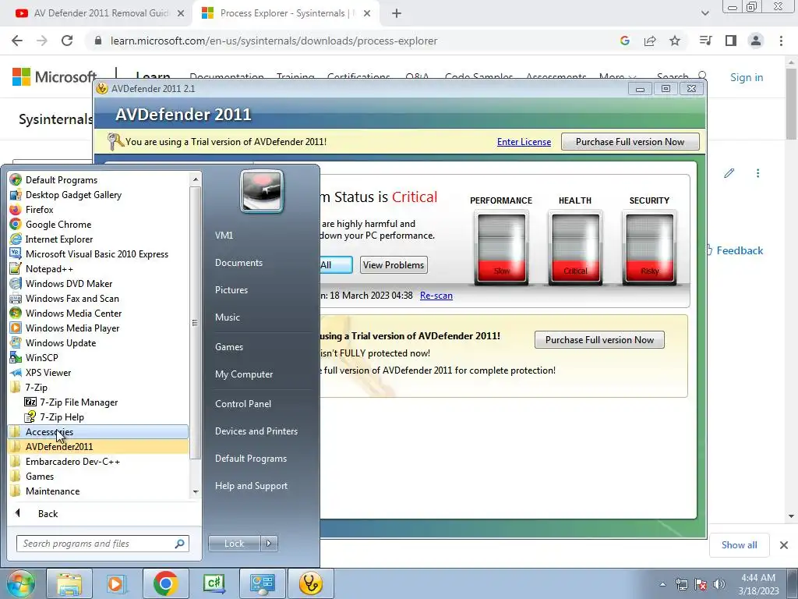This screenshot has height=599, width=798.
Task: Click the Lock button
Action: pos(234,544)
